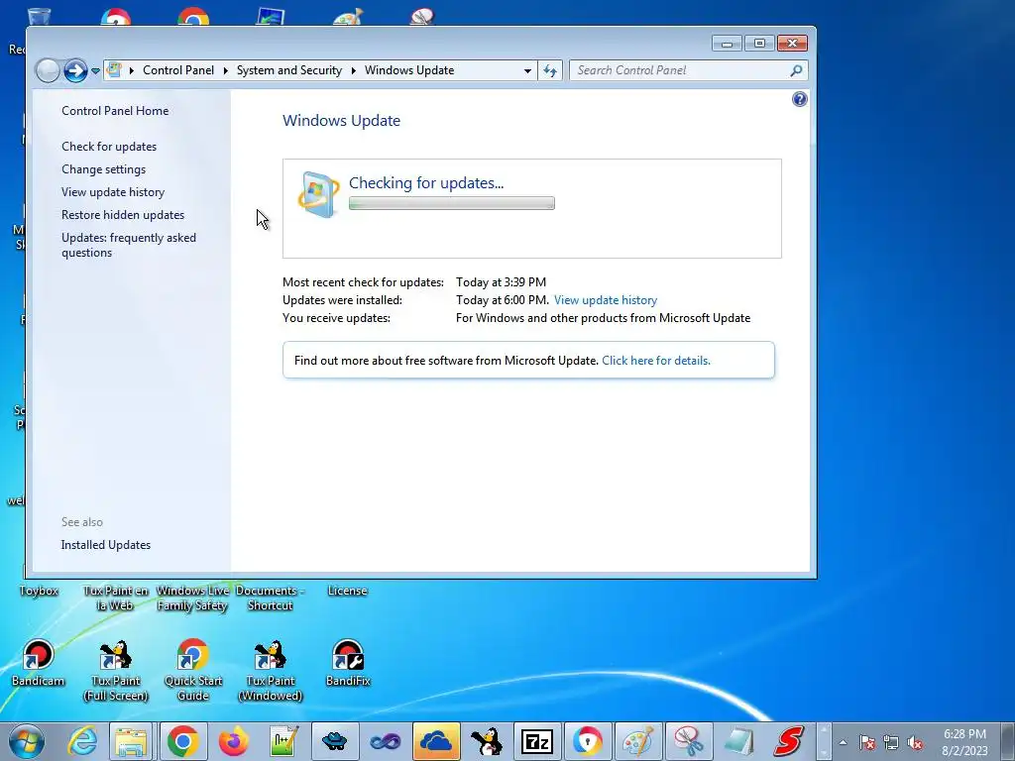This screenshot has width=1015, height=761.
Task: Open the black hat app in taskbar
Action: 335,741
